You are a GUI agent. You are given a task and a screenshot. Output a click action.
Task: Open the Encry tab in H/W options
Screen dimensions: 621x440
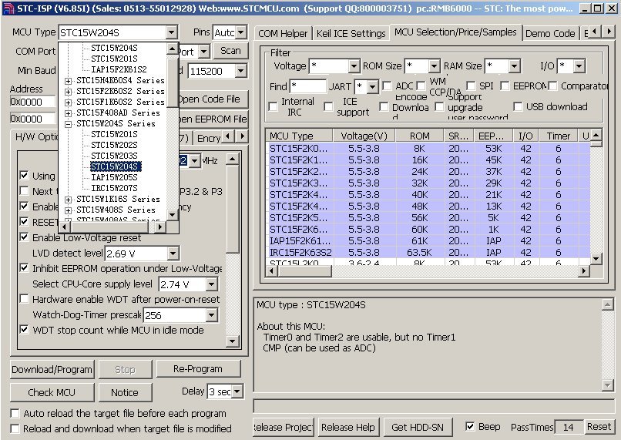point(208,138)
